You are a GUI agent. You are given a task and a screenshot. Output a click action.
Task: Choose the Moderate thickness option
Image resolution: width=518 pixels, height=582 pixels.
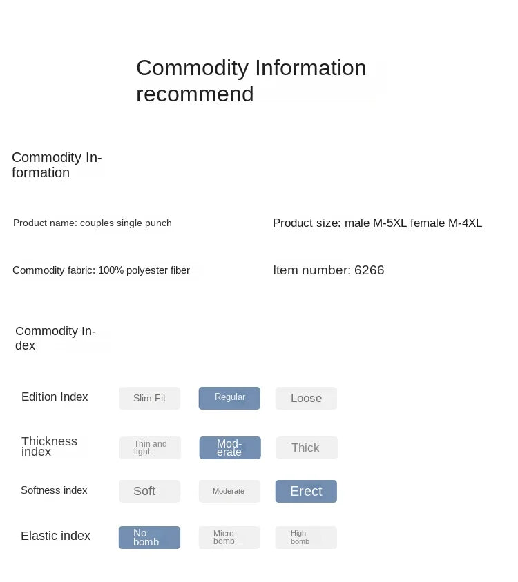pyautogui.click(x=230, y=448)
